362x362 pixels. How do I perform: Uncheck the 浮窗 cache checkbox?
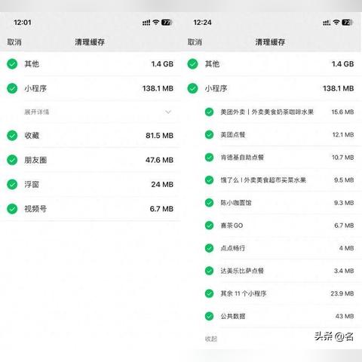point(12,184)
